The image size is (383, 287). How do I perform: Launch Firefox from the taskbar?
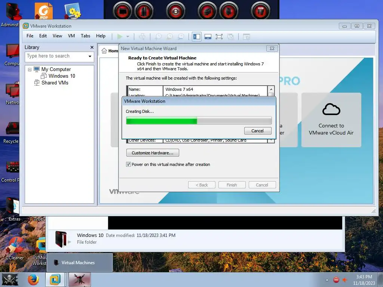pyautogui.click(x=33, y=280)
